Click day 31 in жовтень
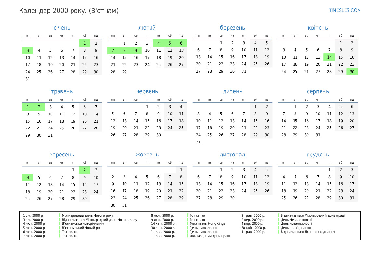The width and height of the screenshot is (380, 269). pos(124,205)
